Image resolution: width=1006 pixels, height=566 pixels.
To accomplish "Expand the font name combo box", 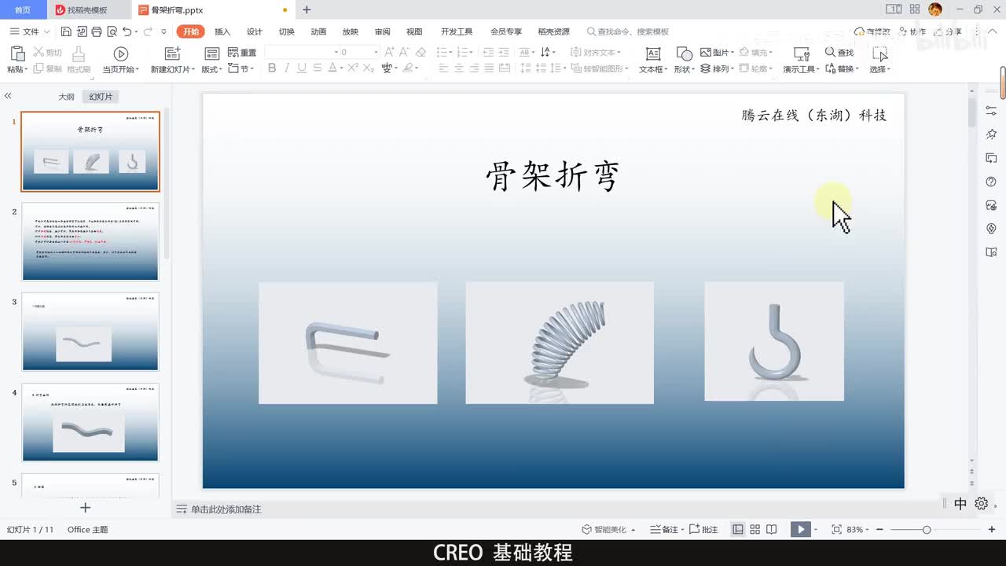I will click(x=336, y=52).
